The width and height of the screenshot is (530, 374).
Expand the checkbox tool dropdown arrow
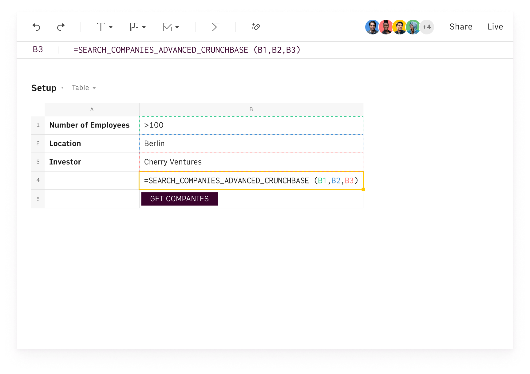click(177, 27)
